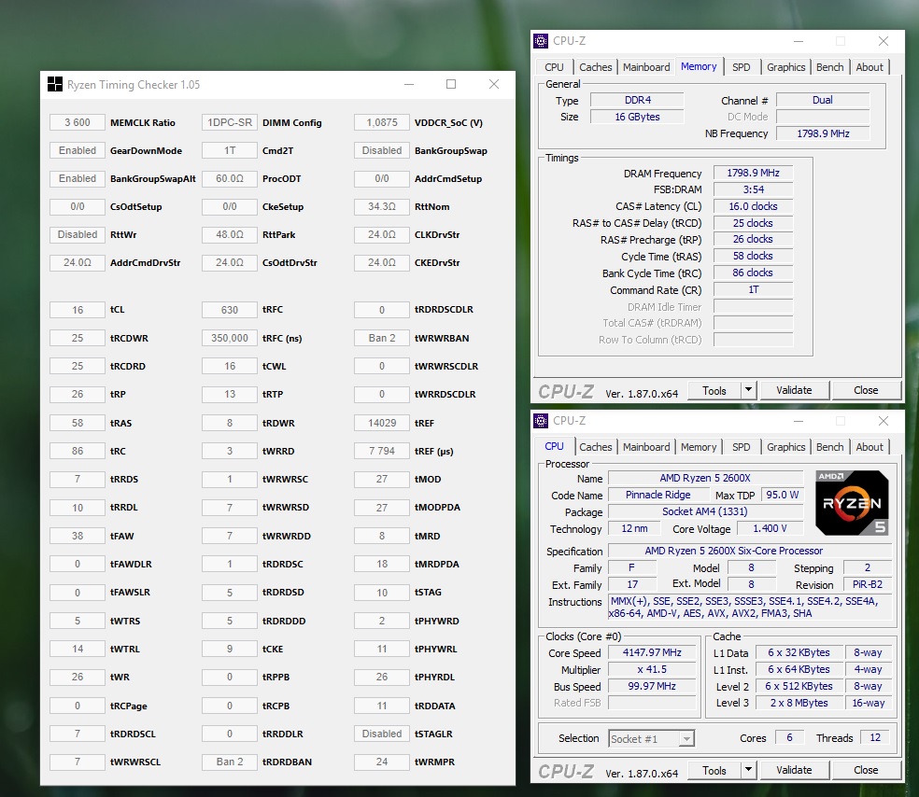
Task: Click the RttNom 34.3Ω field
Action: (x=382, y=207)
